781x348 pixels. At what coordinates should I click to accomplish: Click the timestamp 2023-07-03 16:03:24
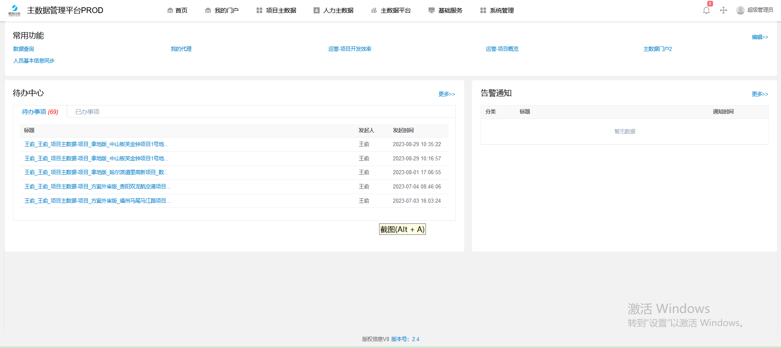click(417, 201)
